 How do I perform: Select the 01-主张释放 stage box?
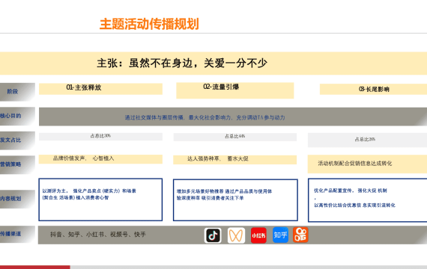click(x=100, y=89)
